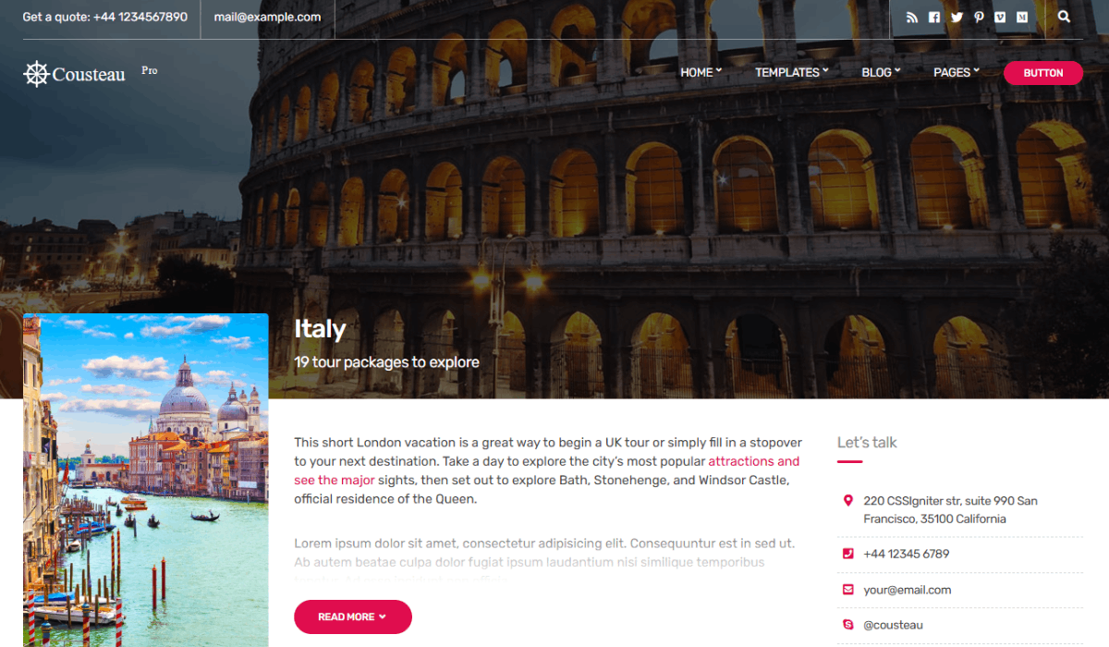Open the Twitter bird icon

957,17
